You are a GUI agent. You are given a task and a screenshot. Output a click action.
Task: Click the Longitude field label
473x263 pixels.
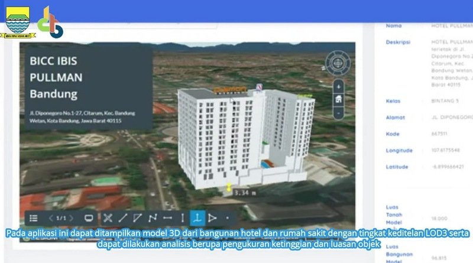tap(399, 151)
